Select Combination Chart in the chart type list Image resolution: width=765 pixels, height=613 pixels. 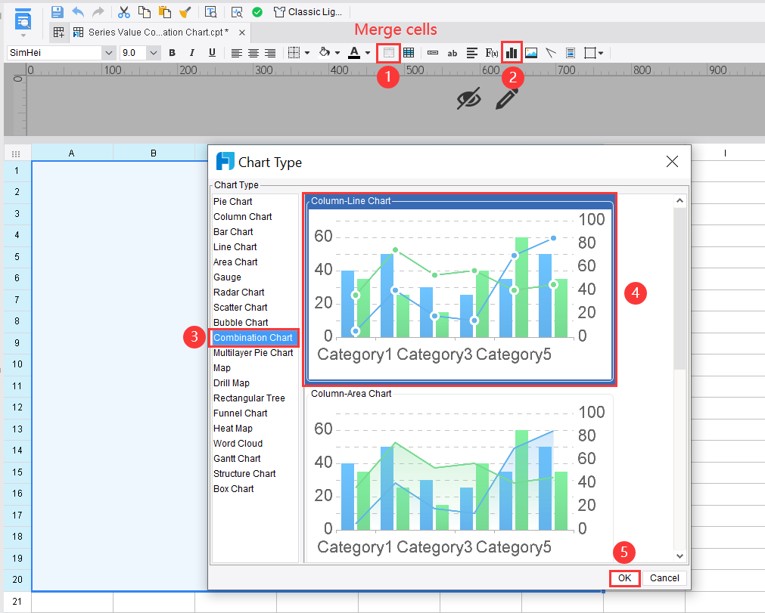point(253,337)
